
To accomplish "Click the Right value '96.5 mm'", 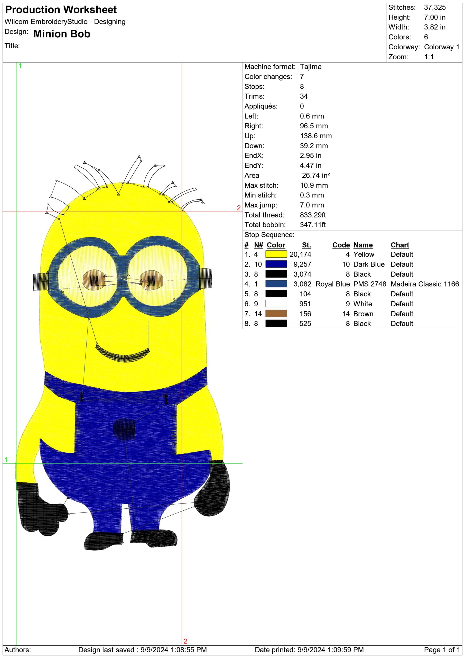I will tap(314, 126).
